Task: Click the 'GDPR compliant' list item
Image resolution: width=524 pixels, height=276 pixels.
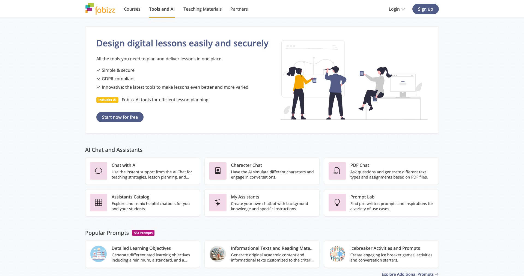Action: tap(118, 79)
